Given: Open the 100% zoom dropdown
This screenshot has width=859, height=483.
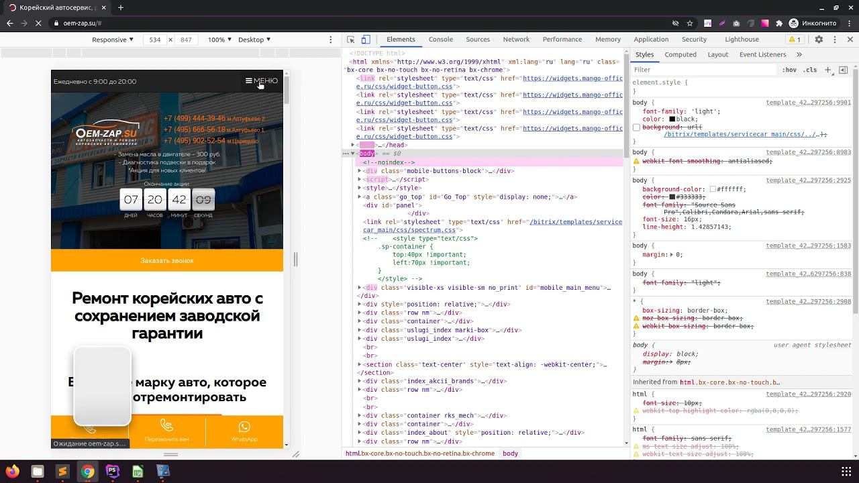Looking at the screenshot, I should 219,40.
